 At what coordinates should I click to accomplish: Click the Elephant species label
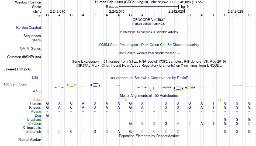[x=34, y=120]
